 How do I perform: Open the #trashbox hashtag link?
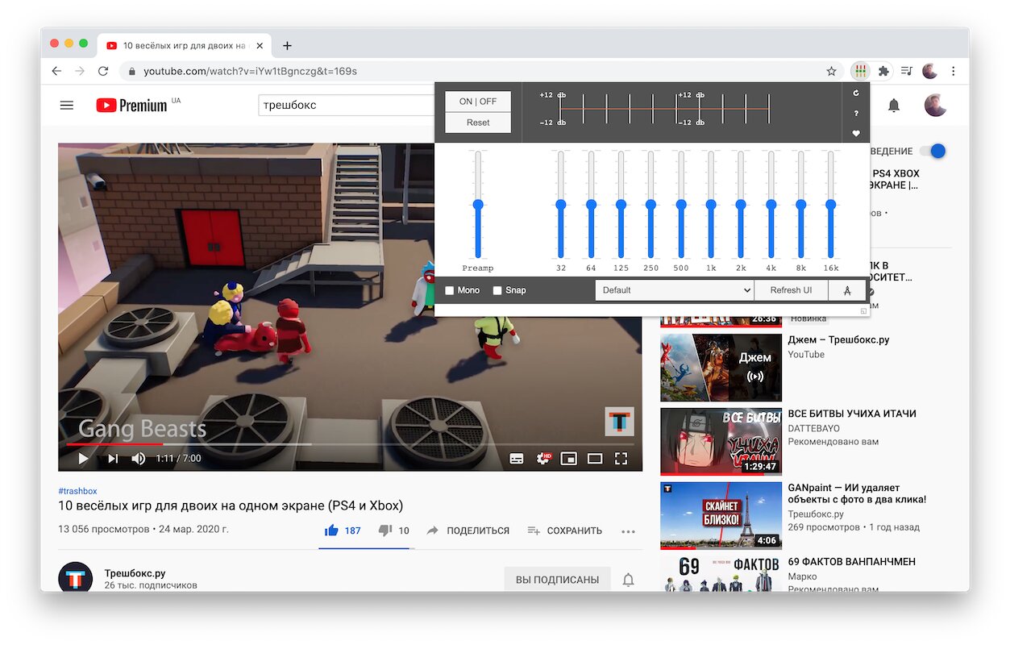tap(77, 491)
